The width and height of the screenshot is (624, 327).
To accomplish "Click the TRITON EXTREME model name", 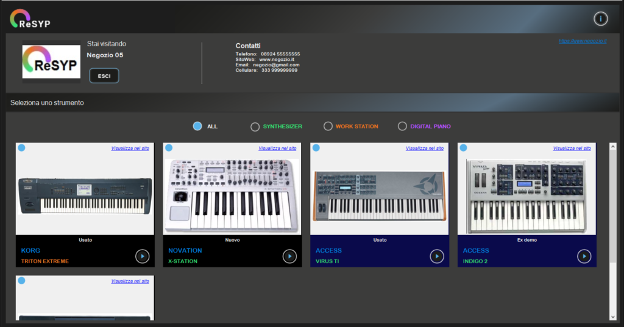I will [45, 261].
